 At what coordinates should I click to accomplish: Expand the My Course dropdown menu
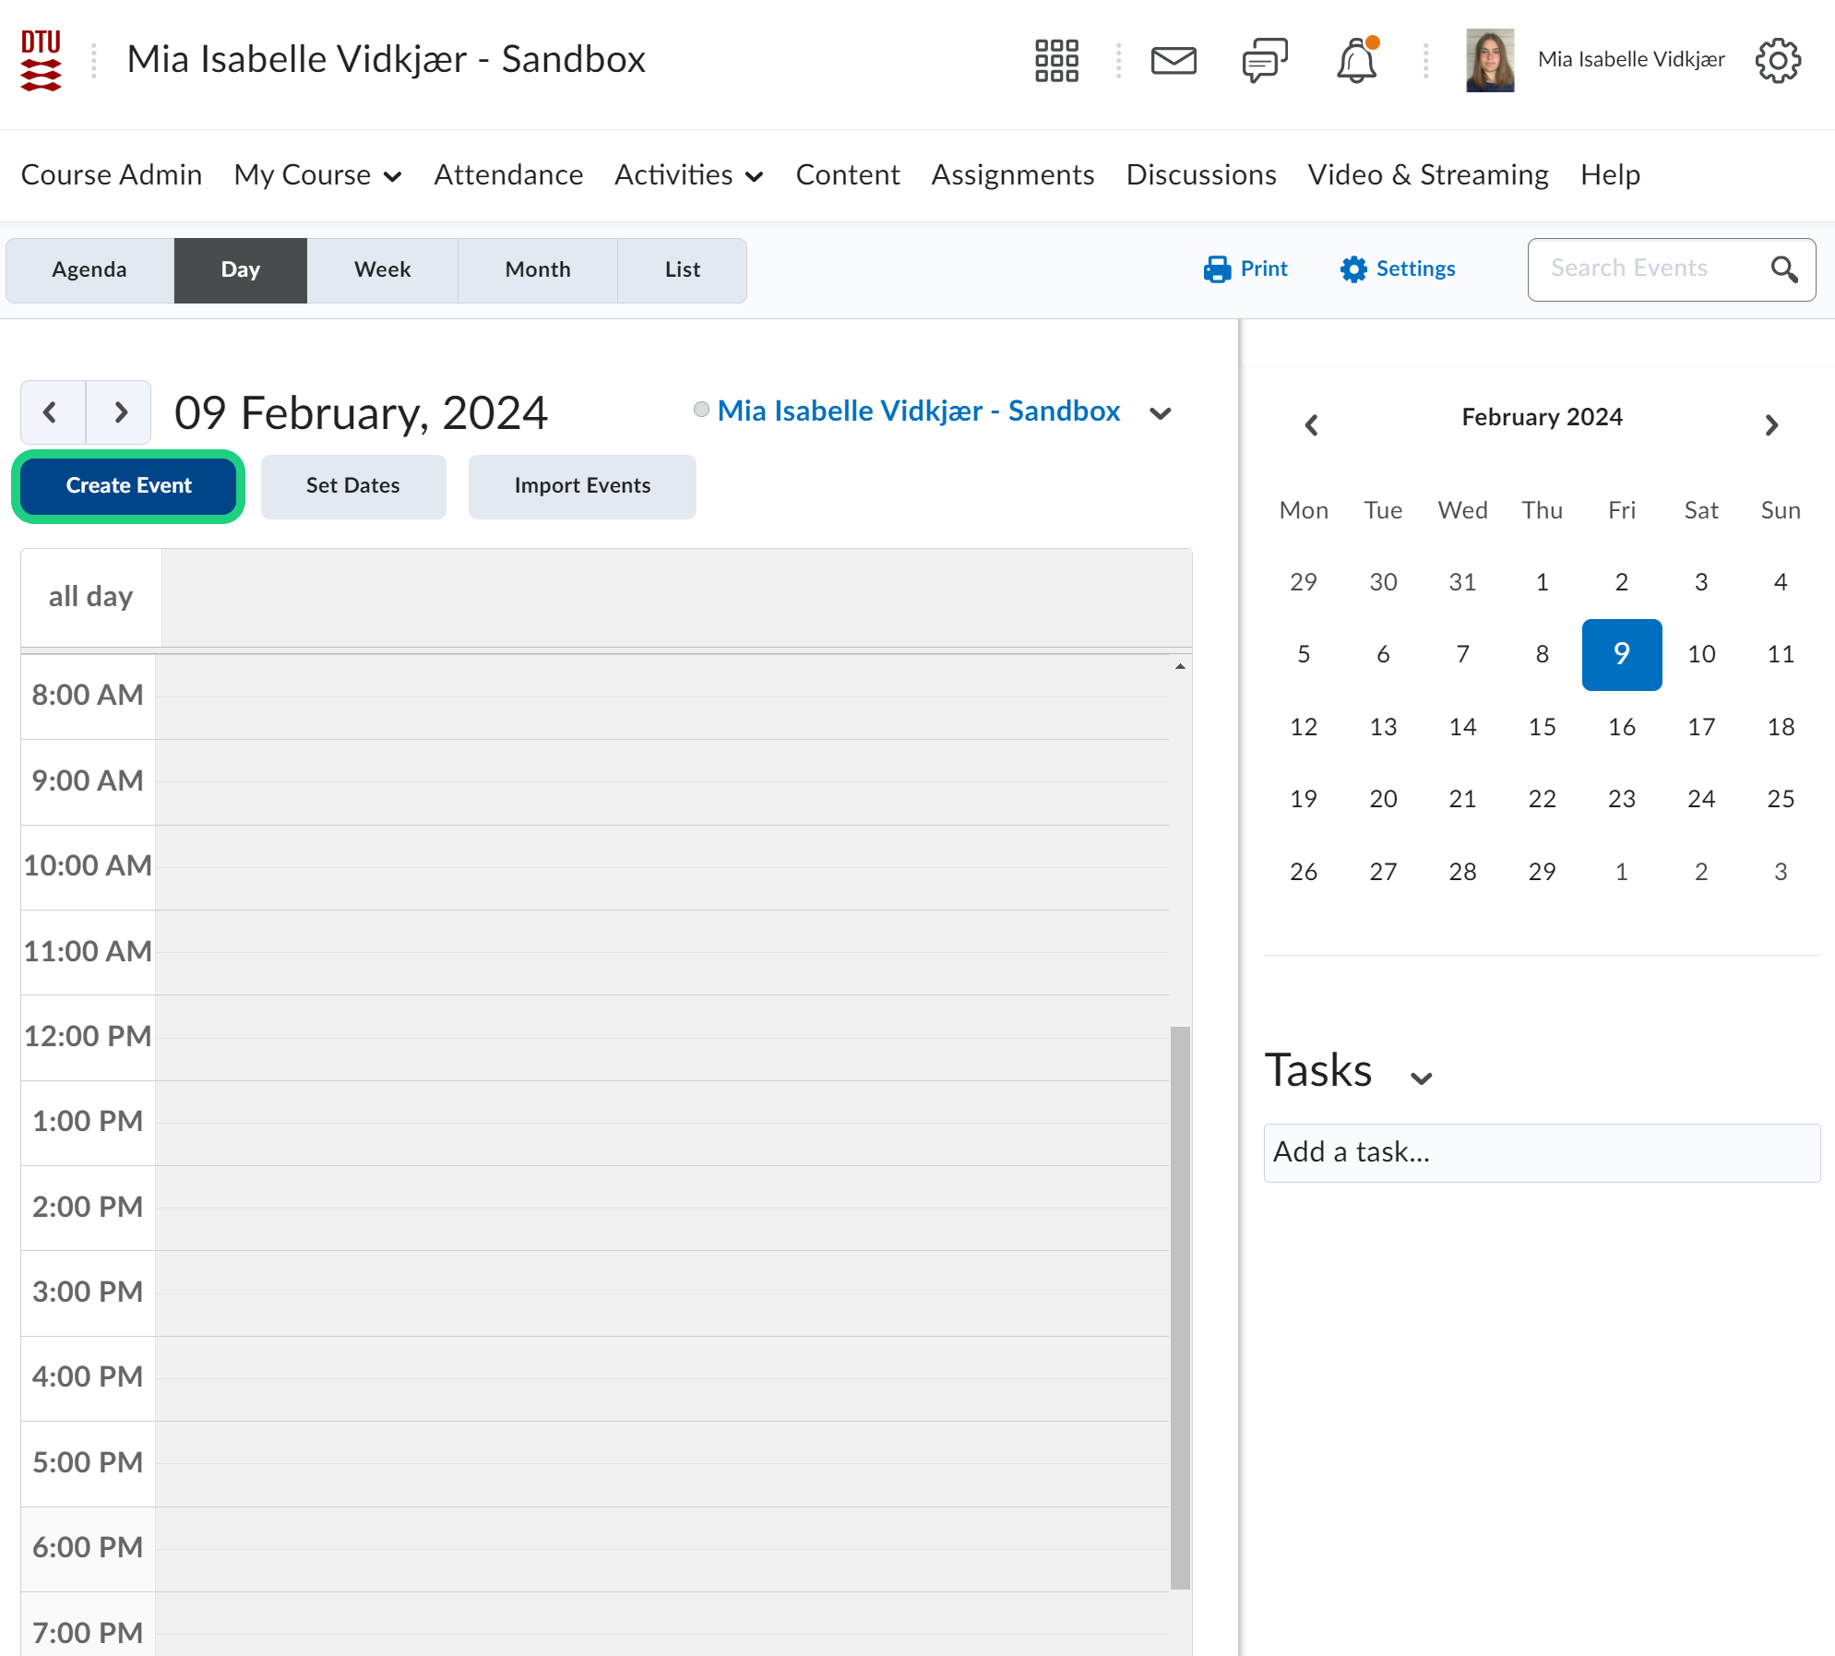[317, 175]
